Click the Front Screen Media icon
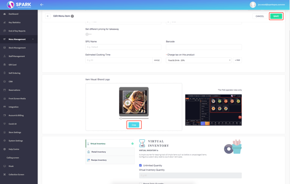 (x=5, y=98)
